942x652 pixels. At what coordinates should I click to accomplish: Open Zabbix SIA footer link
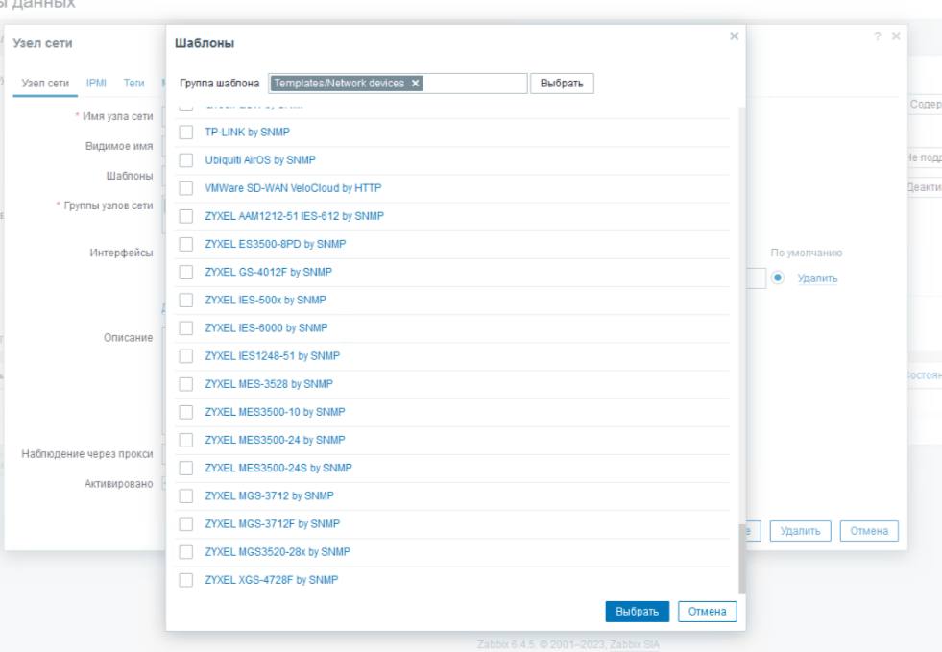click(x=635, y=644)
